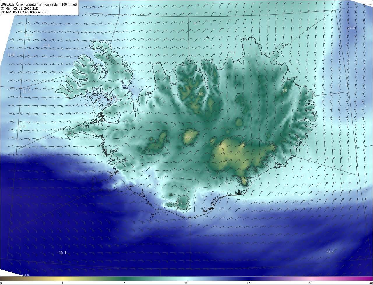Screen dimensions: 373x285
Task: Click the map value 3.5
Action: coord(200,94)
